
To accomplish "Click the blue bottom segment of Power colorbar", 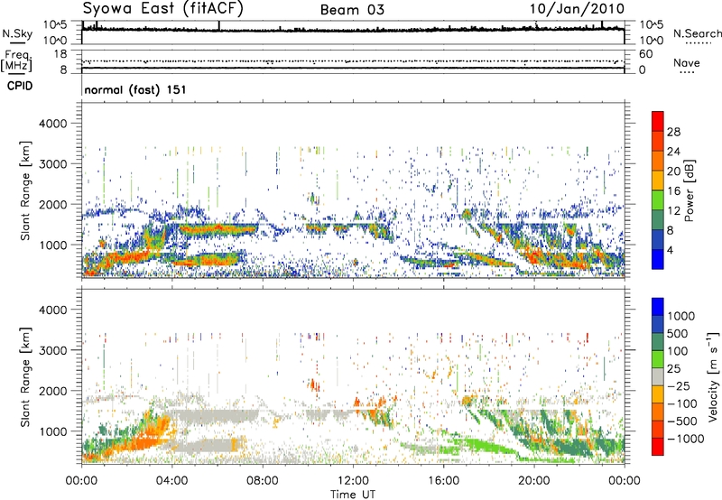I will 658,260.
